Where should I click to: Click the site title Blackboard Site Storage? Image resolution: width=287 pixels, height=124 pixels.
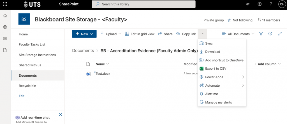click(81, 19)
